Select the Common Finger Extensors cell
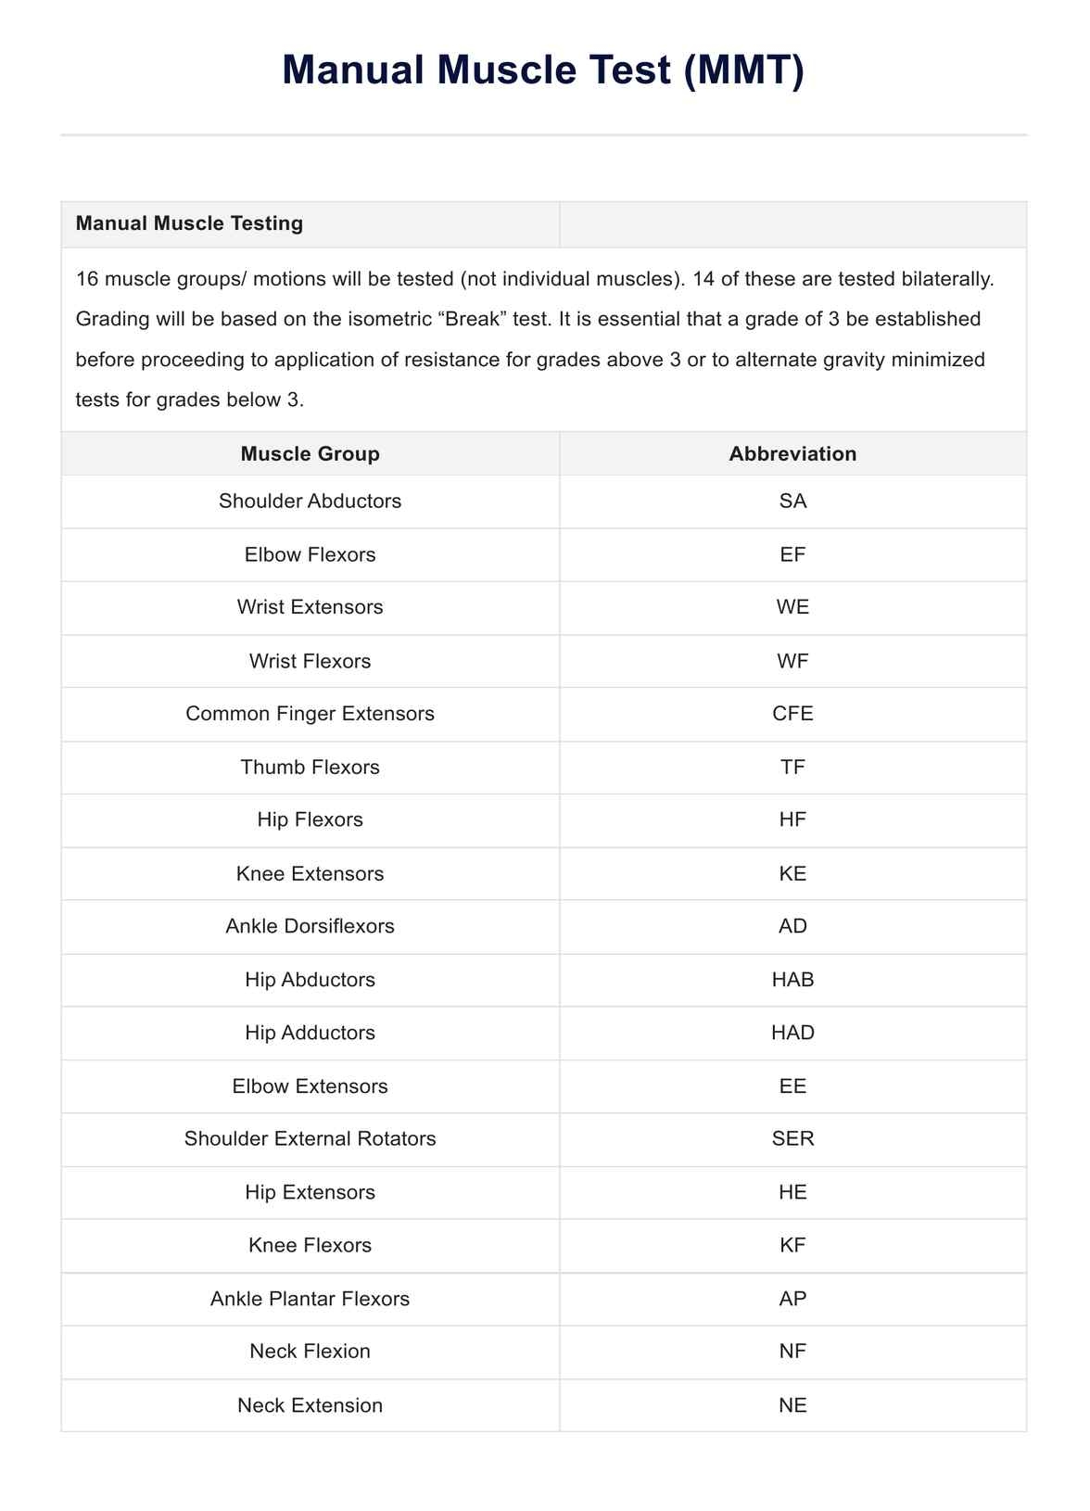This screenshot has width=1090, height=1511. point(310,714)
